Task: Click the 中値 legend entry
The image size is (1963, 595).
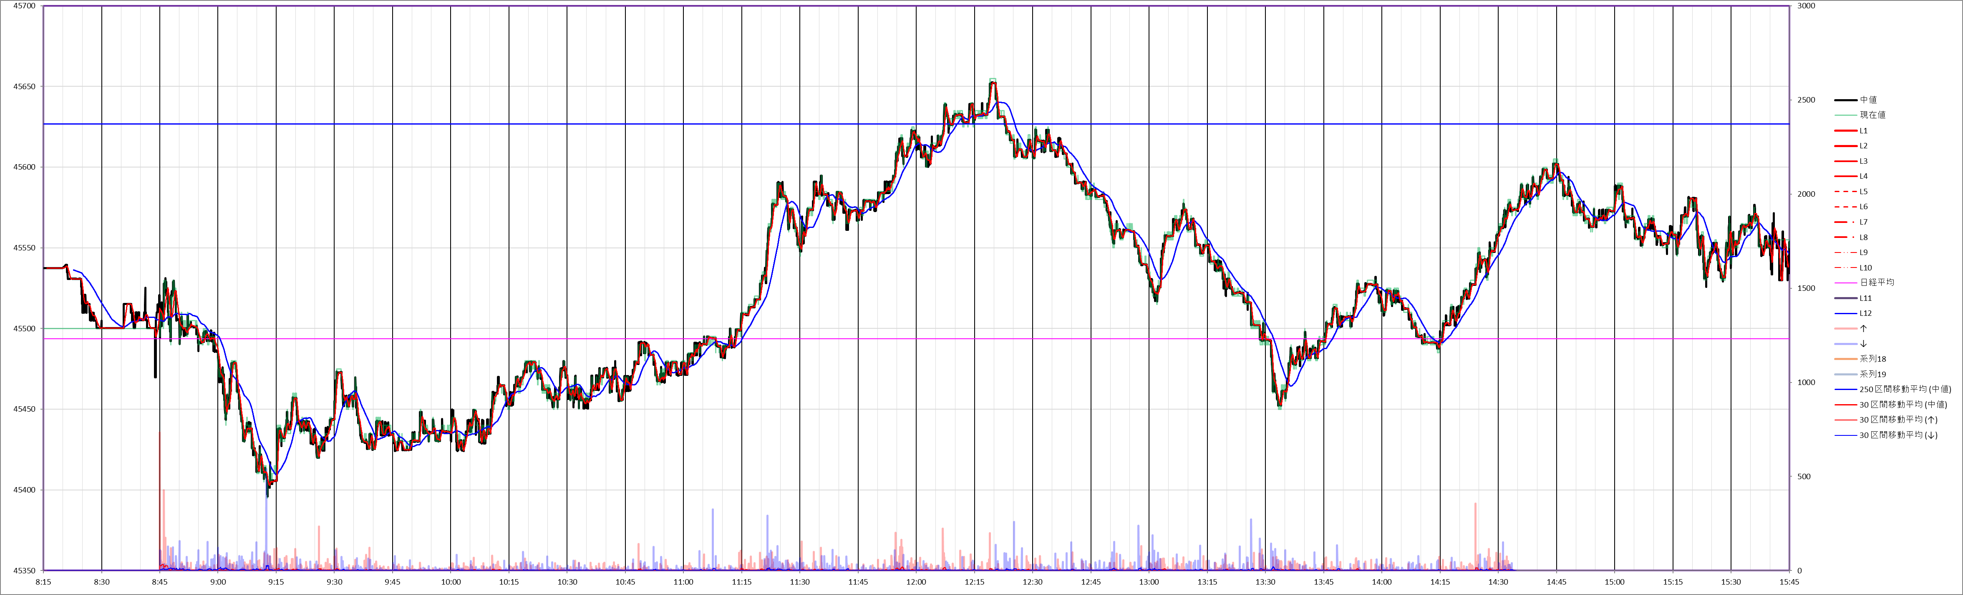Action: (1868, 100)
